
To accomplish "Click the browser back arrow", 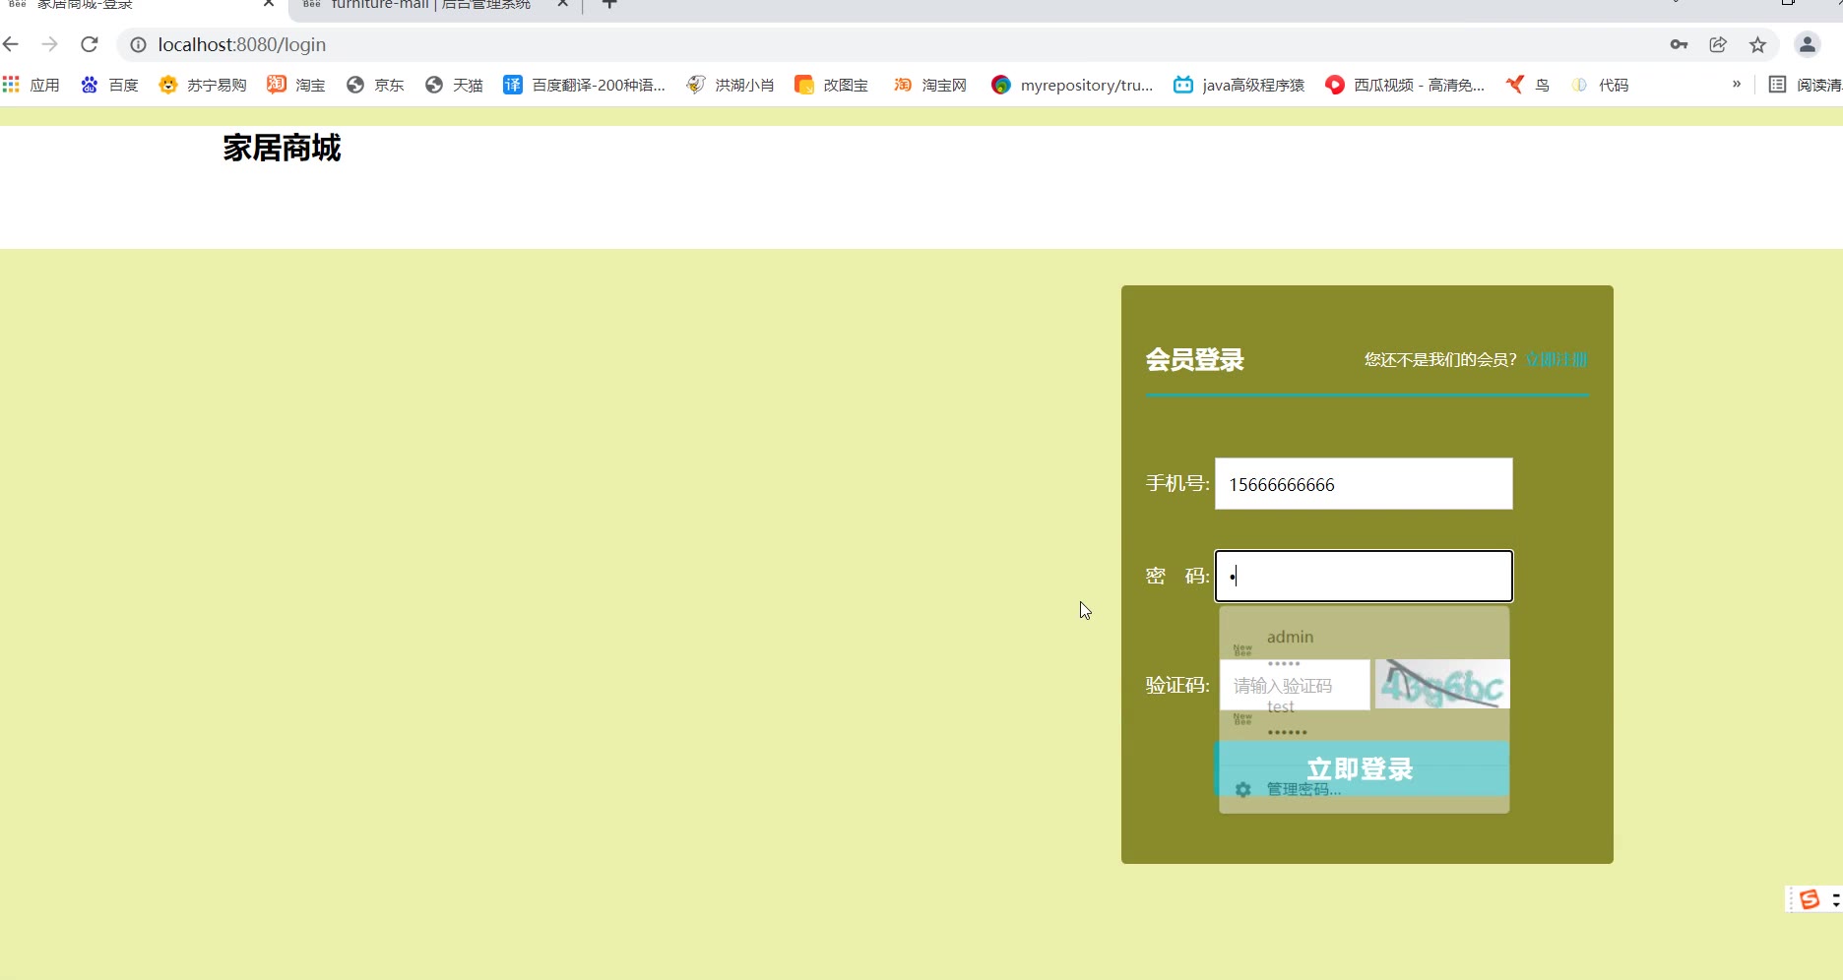I will (x=11, y=44).
